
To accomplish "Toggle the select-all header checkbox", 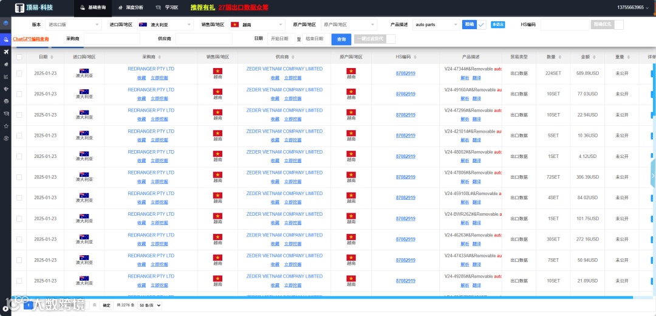I will (19, 57).
